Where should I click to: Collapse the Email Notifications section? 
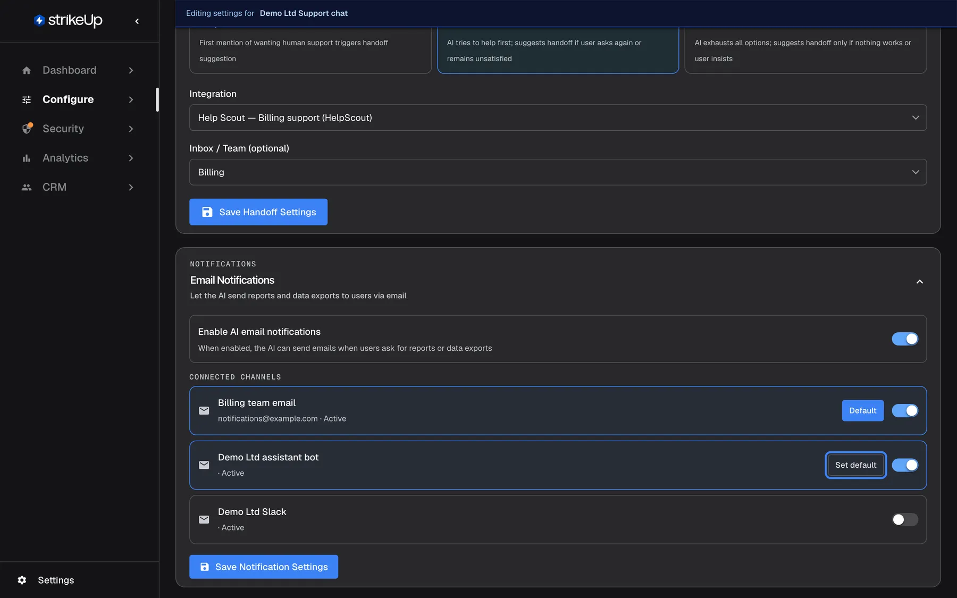tap(920, 282)
